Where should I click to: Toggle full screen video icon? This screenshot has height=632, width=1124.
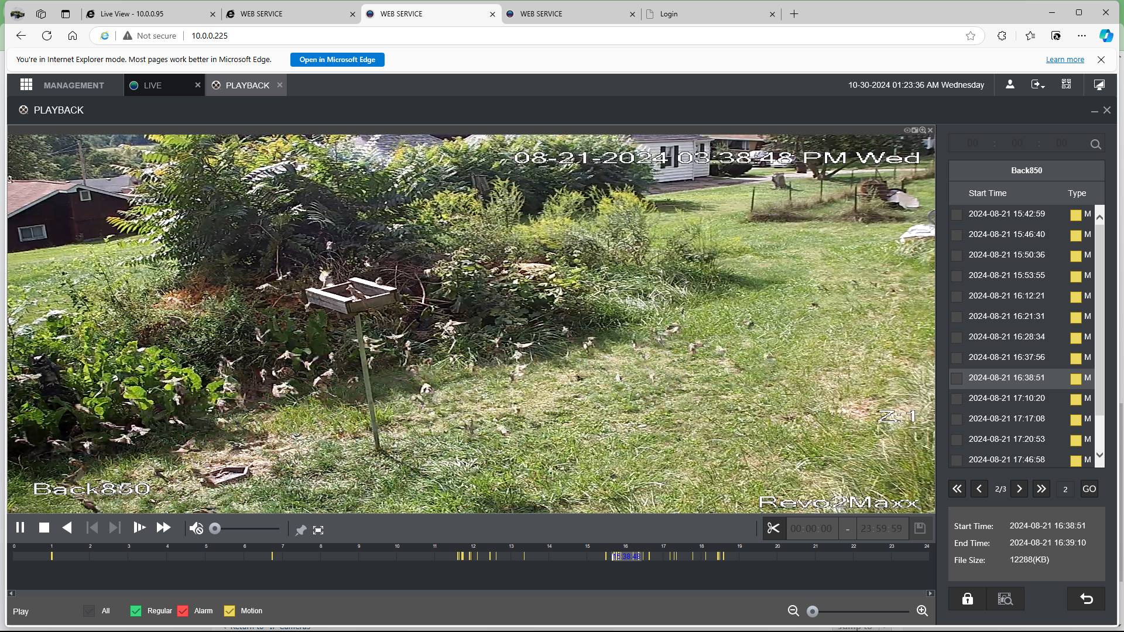[x=318, y=530]
